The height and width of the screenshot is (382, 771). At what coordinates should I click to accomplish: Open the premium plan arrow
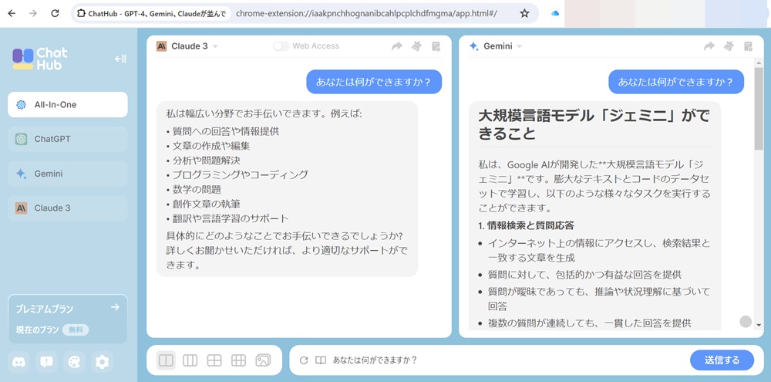click(115, 307)
